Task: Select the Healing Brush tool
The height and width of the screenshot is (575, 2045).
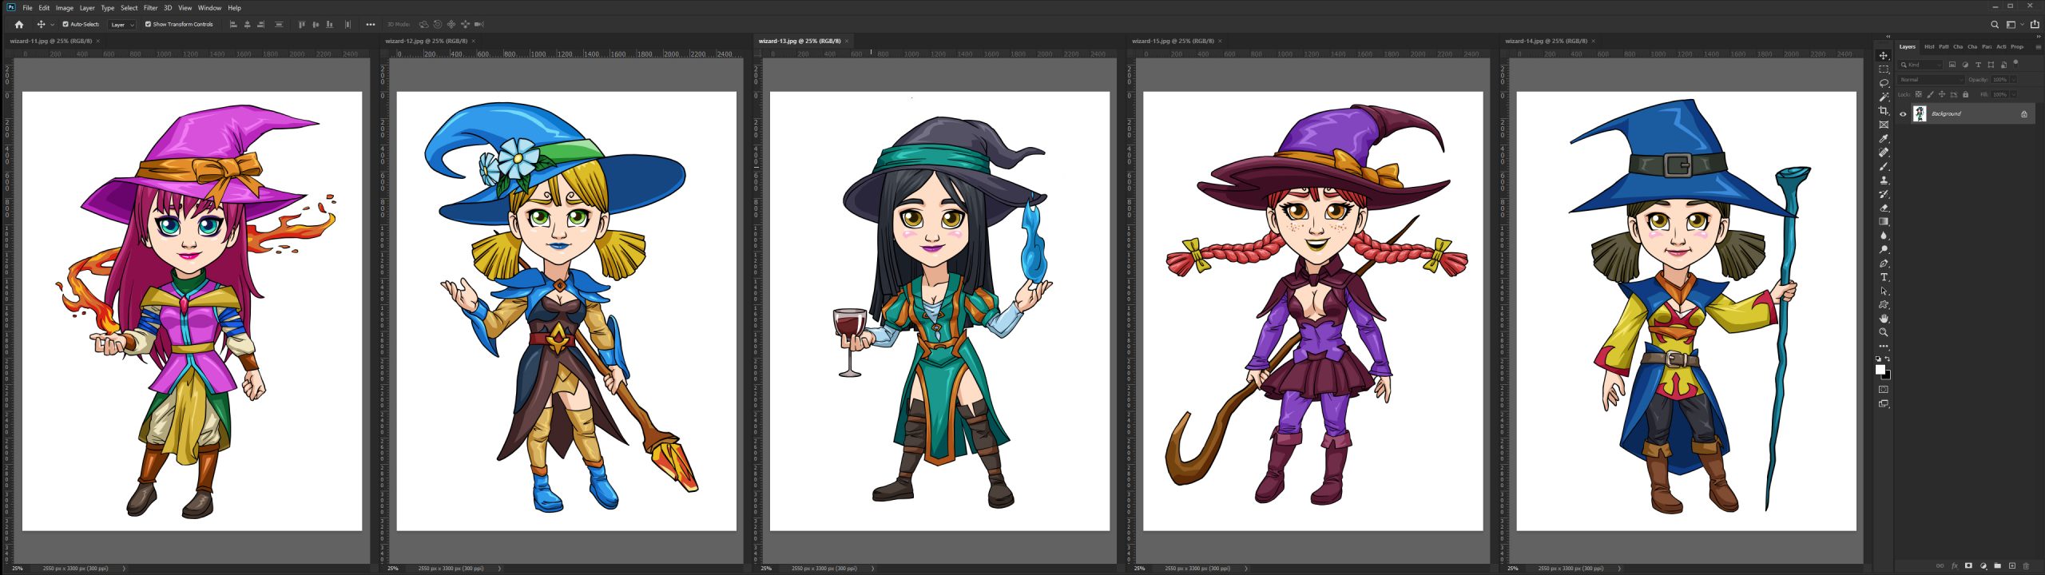Action: (1884, 153)
